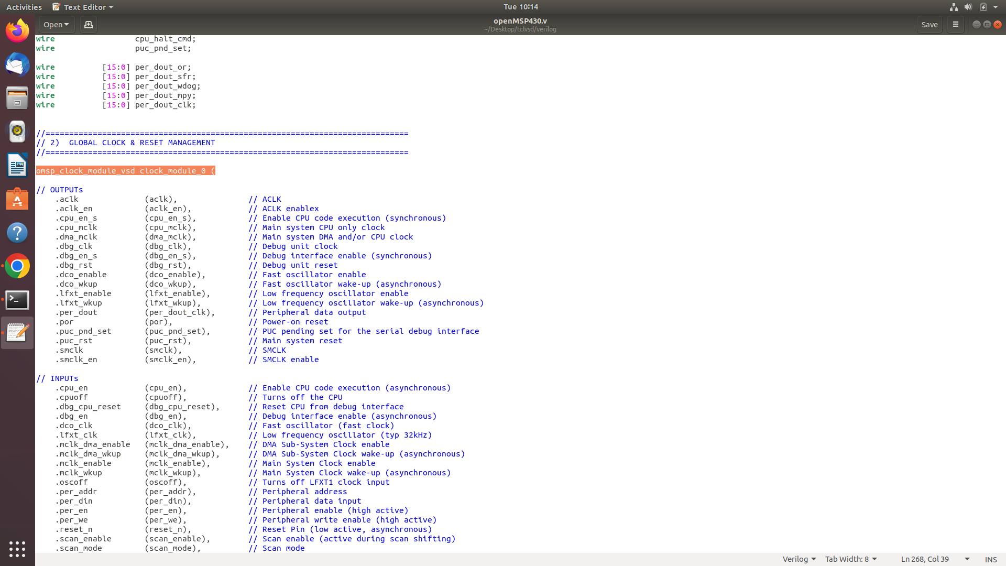Image resolution: width=1006 pixels, height=566 pixels.
Task: Open Ubuntu Software from the dock
Action: (17, 199)
